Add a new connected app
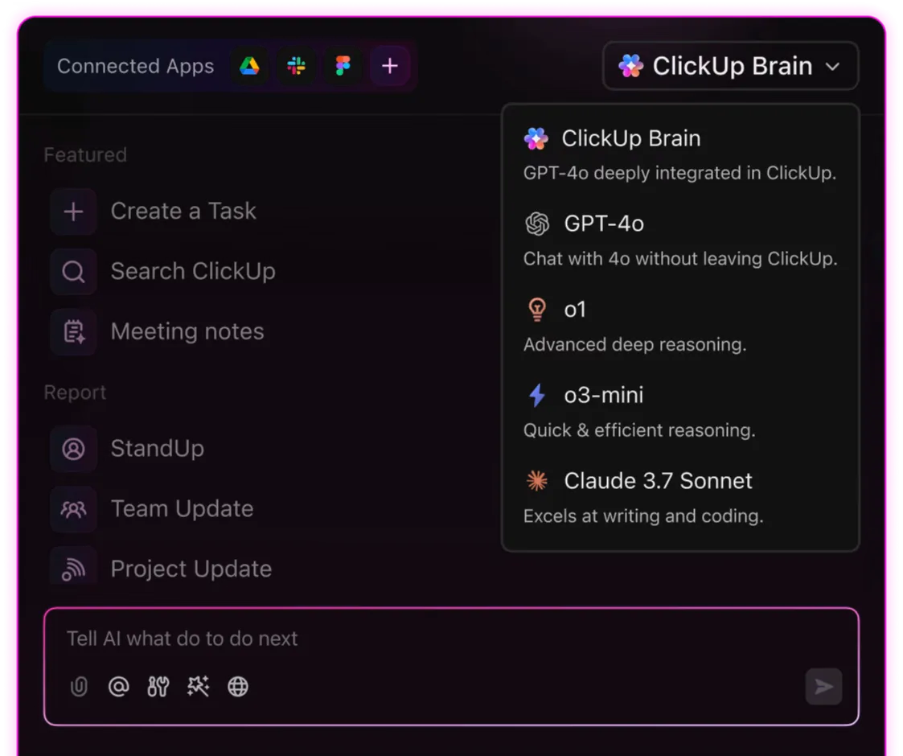Screen dimensions: 903x756 [x=390, y=66]
